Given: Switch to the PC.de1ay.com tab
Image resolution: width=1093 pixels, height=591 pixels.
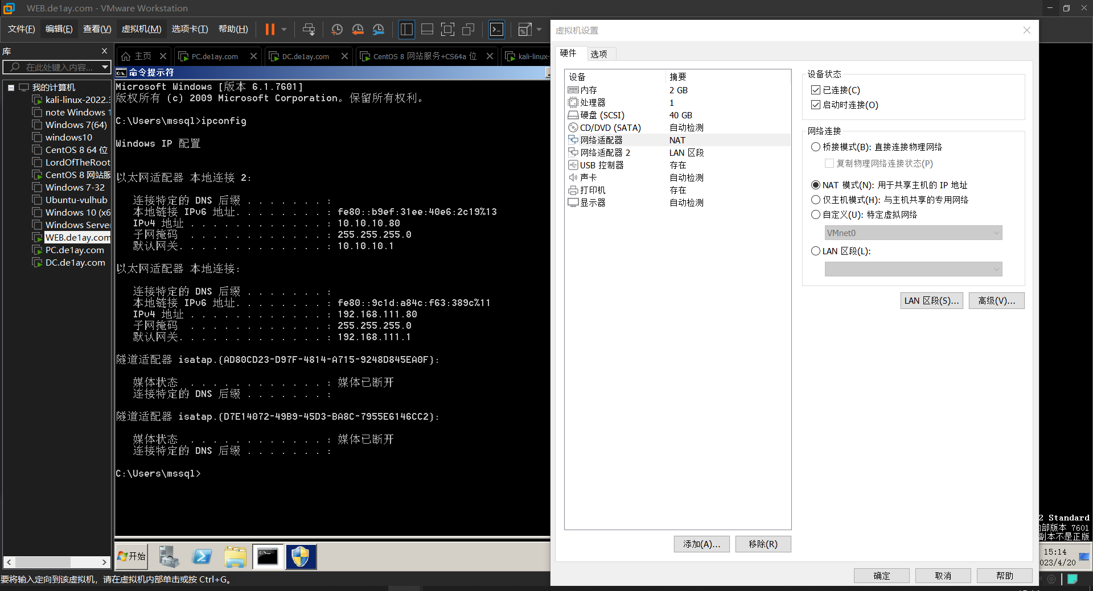Looking at the screenshot, I should tap(215, 56).
